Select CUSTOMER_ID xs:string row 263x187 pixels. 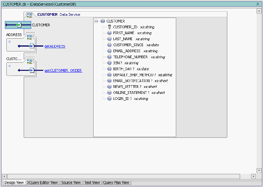click(x=134, y=27)
